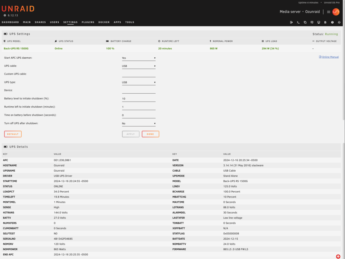Click the Running status text
Viewport: 345px width, 259px height.
[x=331, y=34]
